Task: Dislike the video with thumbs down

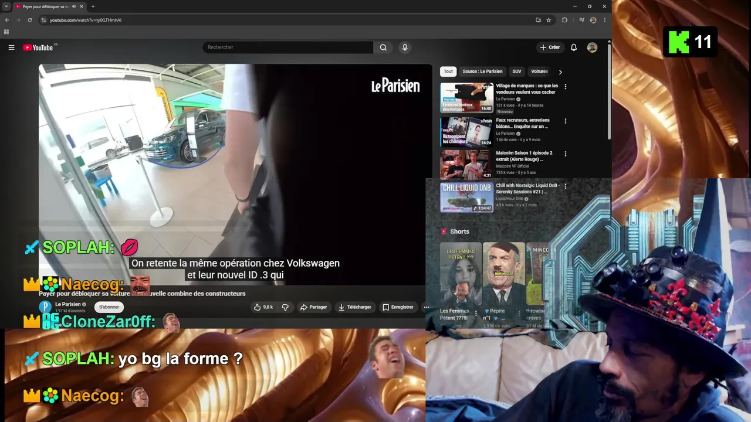Action: 285,307
